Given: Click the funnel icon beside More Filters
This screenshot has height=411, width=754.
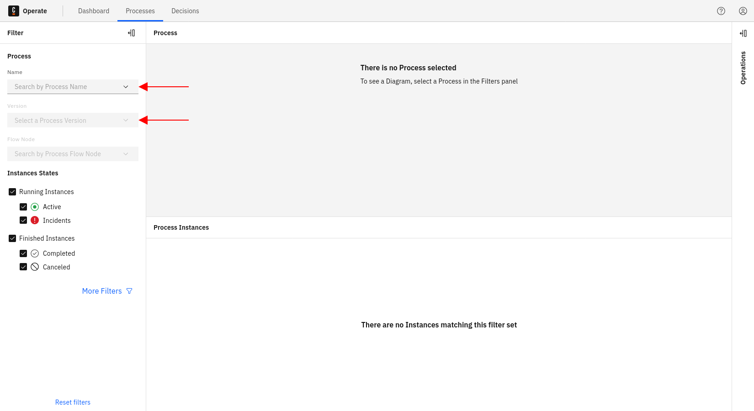Looking at the screenshot, I should pos(129,291).
